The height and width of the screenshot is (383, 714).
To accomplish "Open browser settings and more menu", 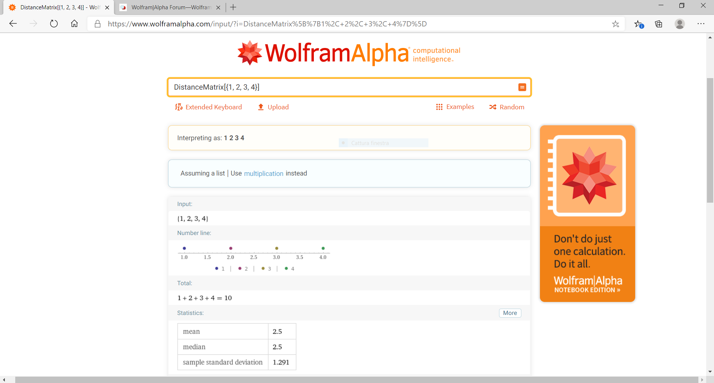I will [x=701, y=24].
